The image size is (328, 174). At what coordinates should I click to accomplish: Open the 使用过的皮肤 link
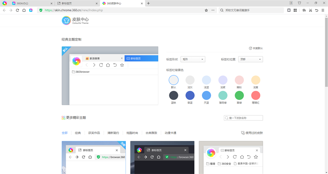point(252,133)
